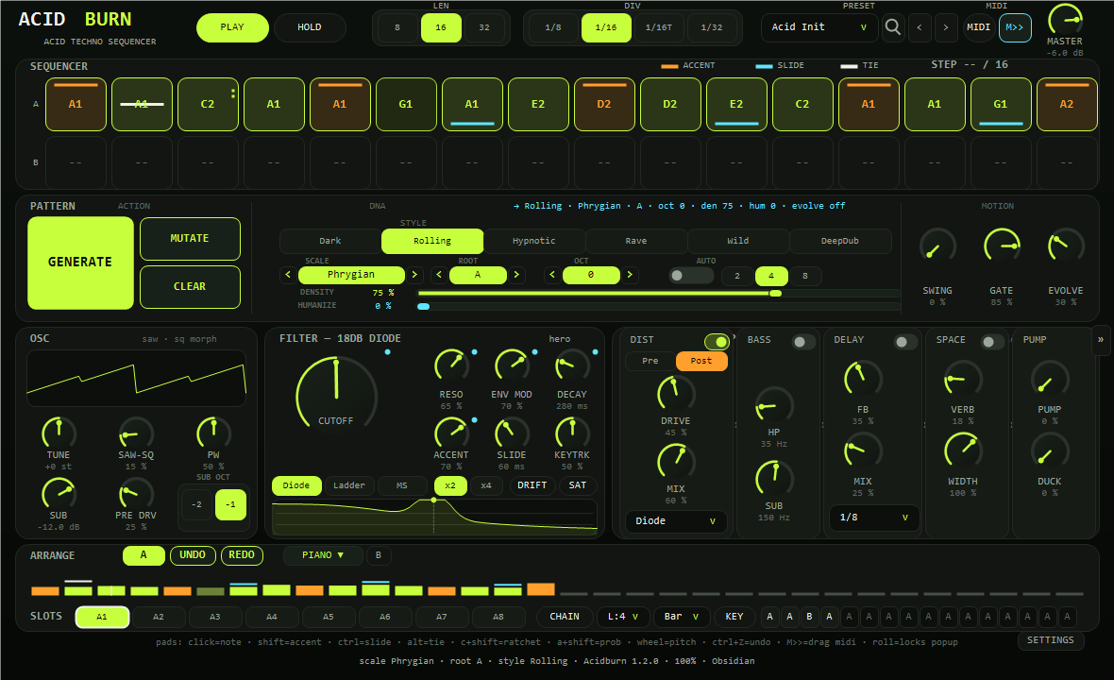Click the DUCK knob

point(1050,450)
